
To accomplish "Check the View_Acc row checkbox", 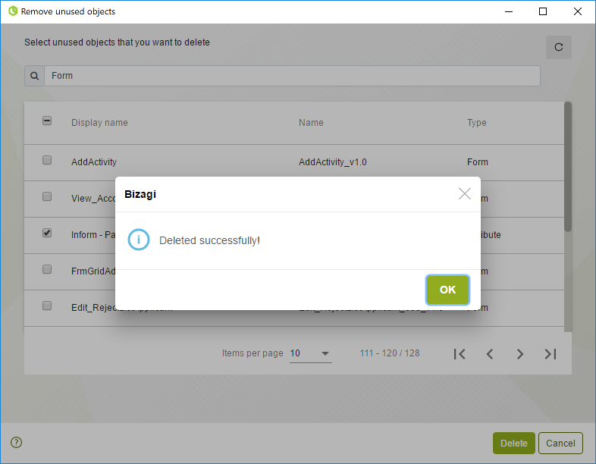I will [x=47, y=196].
